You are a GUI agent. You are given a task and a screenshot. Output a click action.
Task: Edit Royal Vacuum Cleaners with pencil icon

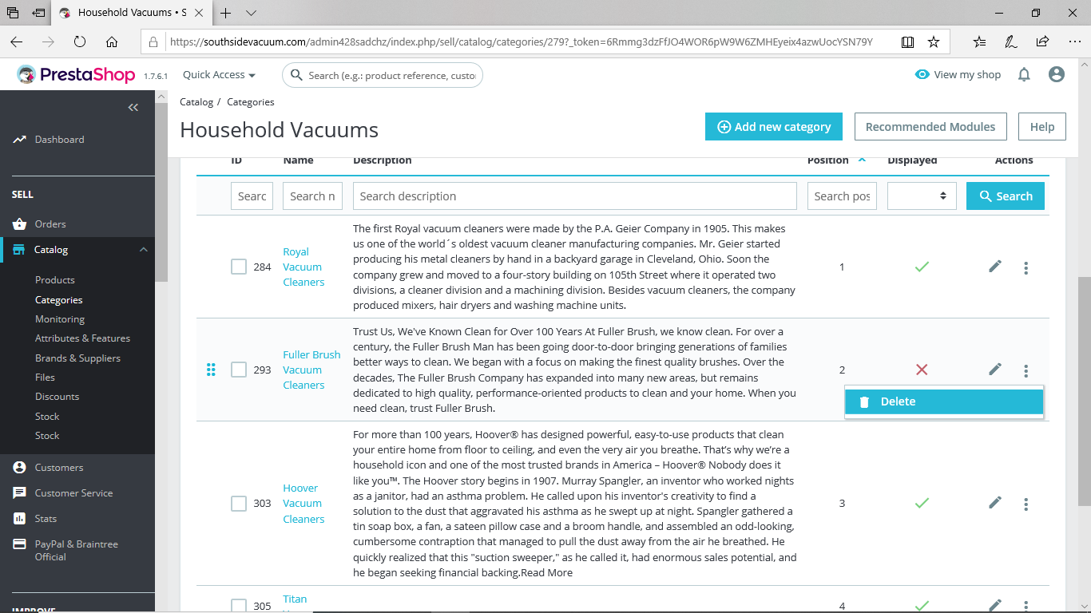coord(995,267)
